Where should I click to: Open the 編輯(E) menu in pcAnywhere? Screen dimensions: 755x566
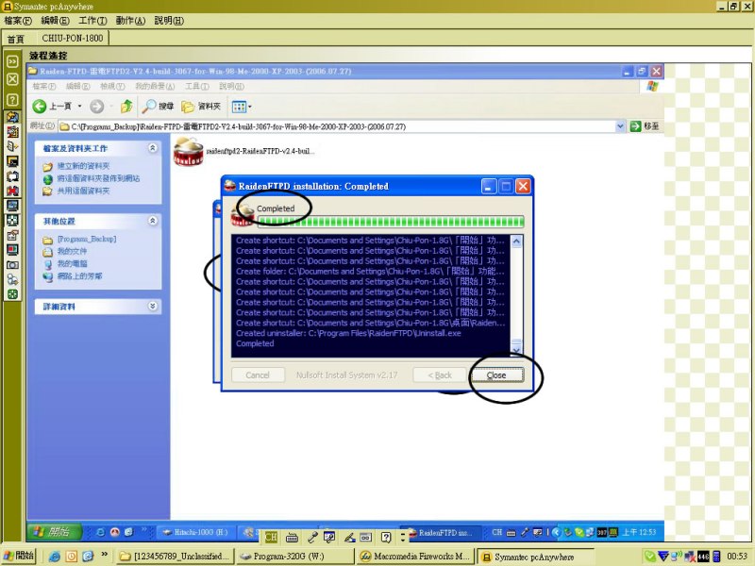coord(55,21)
